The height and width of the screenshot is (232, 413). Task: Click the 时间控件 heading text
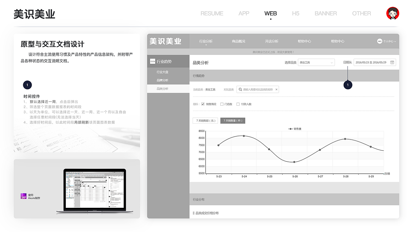tap(32, 96)
